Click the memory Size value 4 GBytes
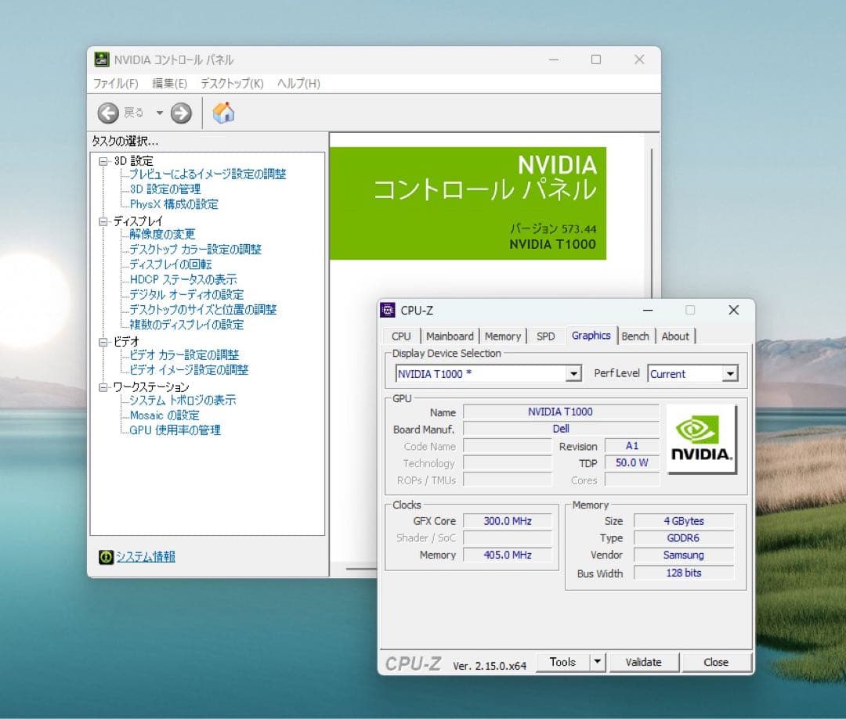Screen dimensions: 846x719 (684, 521)
